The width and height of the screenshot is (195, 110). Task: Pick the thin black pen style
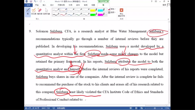(56, 10)
